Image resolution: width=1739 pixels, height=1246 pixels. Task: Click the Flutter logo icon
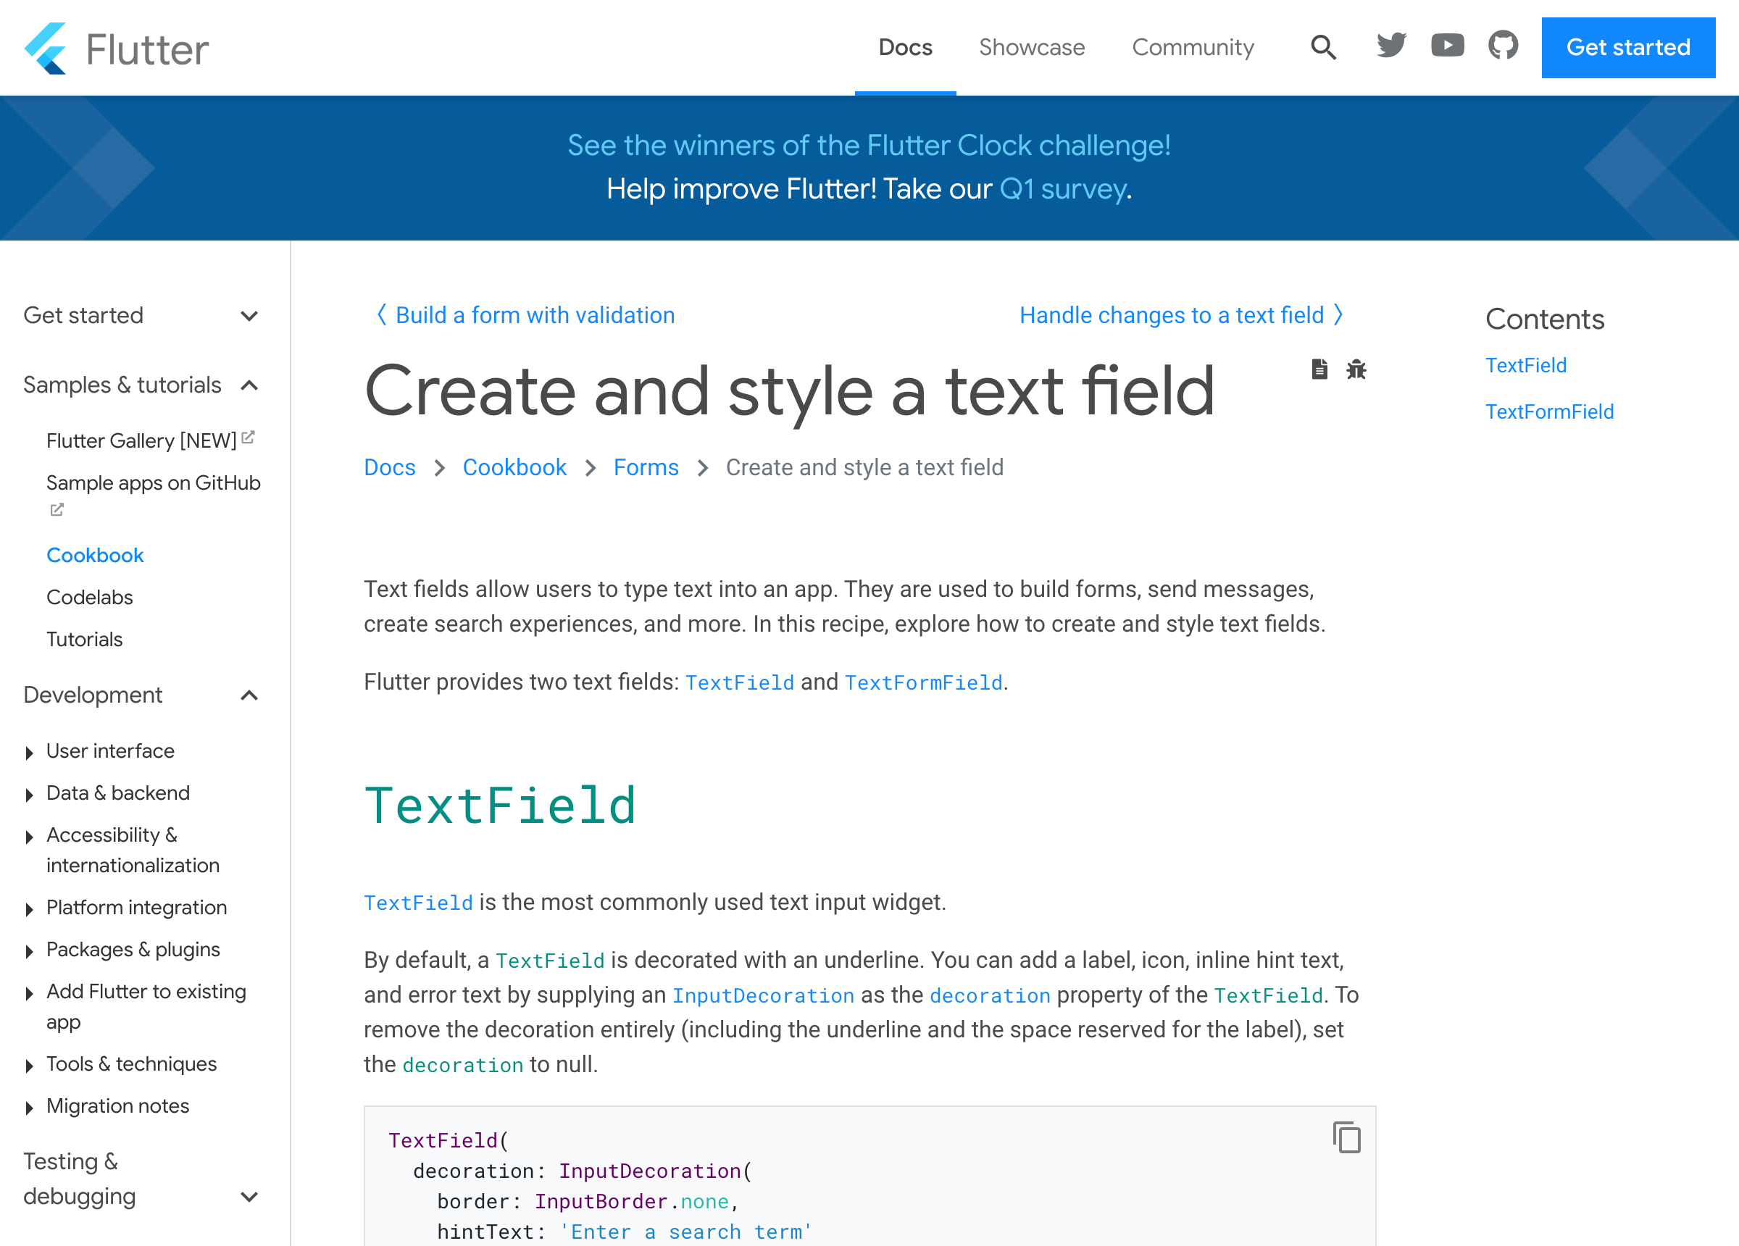[45, 49]
